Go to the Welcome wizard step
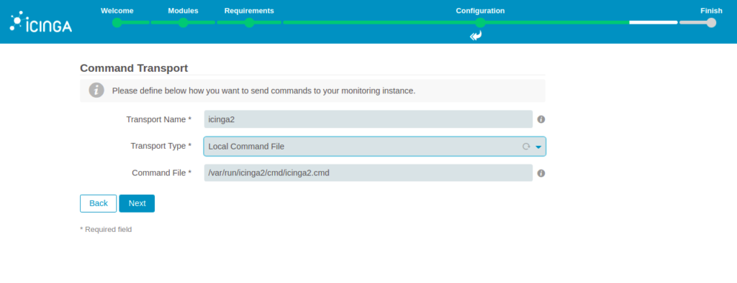737x283 pixels. click(117, 22)
